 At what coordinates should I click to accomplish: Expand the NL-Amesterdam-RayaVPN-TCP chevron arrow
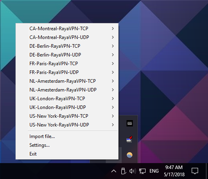(x=113, y=81)
